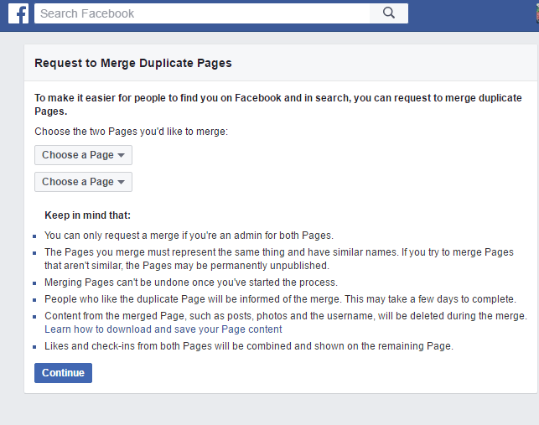This screenshot has height=425, width=539.
Task: Focus the Search Facebook input field
Action: click(202, 13)
